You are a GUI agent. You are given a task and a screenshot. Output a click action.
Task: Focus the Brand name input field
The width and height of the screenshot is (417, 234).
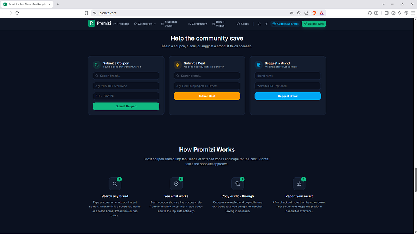pos(288,76)
